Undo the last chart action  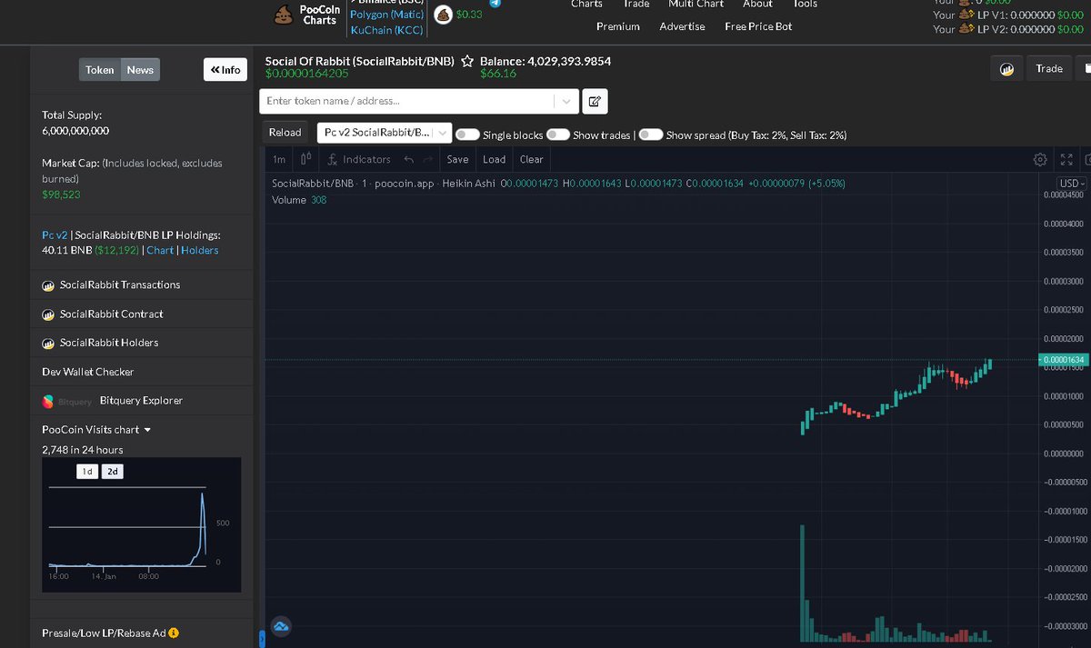coord(409,159)
